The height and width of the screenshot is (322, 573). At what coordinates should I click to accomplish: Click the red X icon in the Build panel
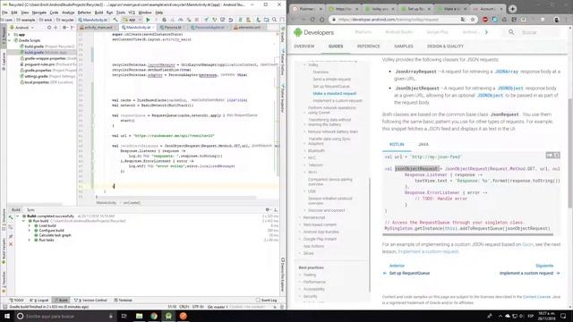(x=11, y=243)
